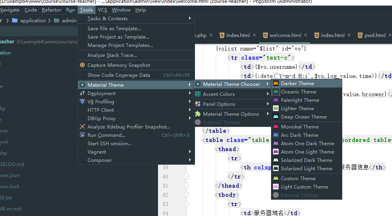Viewport: 392px width, 216px height.
Task: Expand the Tasks & Contexts submenu arrow
Action: coord(190,18)
